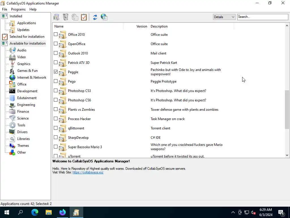Viewport: 290px width, 218px height.
Task: Check the OpenOffice checkbox
Action: pyautogui.click(x=56, y=43)
